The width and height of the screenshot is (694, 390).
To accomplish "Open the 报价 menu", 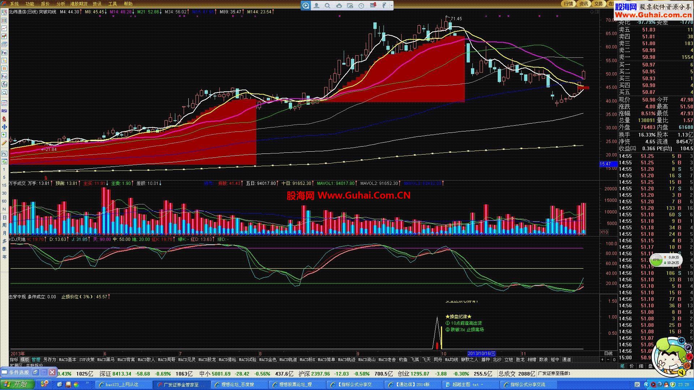I will 45,4.
